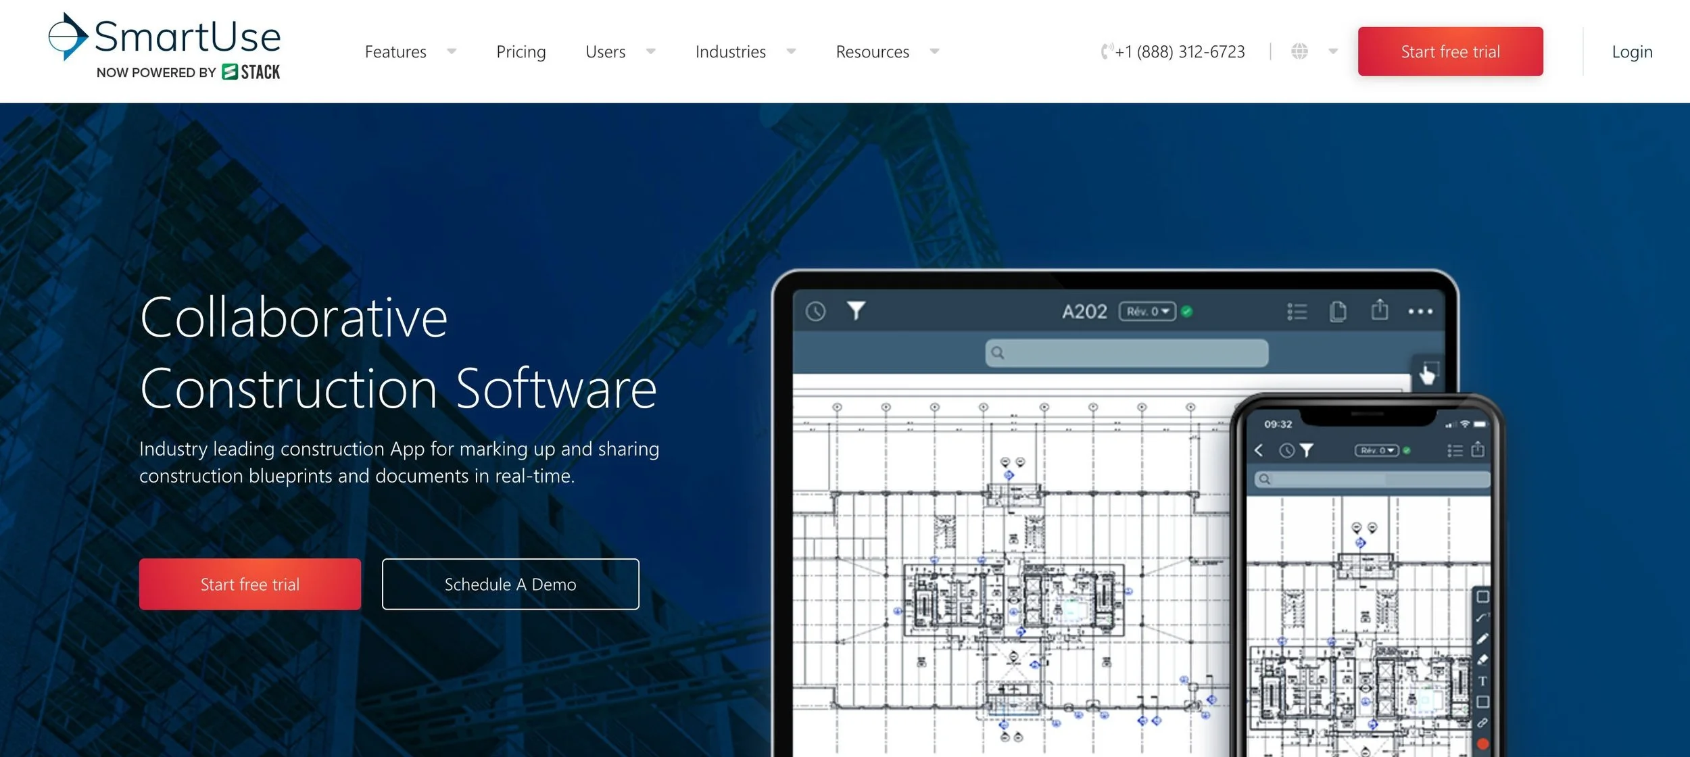
Task: Select the text T tool on phone
Action: tap(1482, 681)
